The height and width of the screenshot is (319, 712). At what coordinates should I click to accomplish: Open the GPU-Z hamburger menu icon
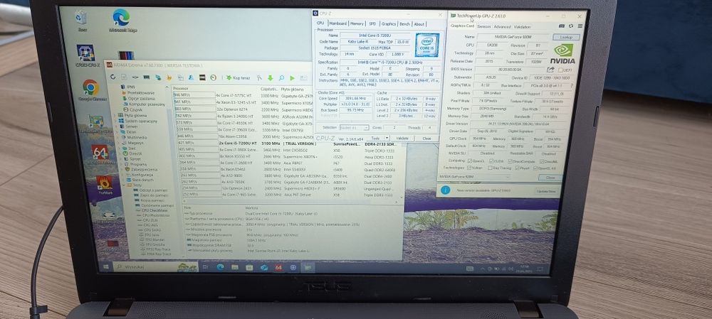pyautogui.click(x=580, y=26)
